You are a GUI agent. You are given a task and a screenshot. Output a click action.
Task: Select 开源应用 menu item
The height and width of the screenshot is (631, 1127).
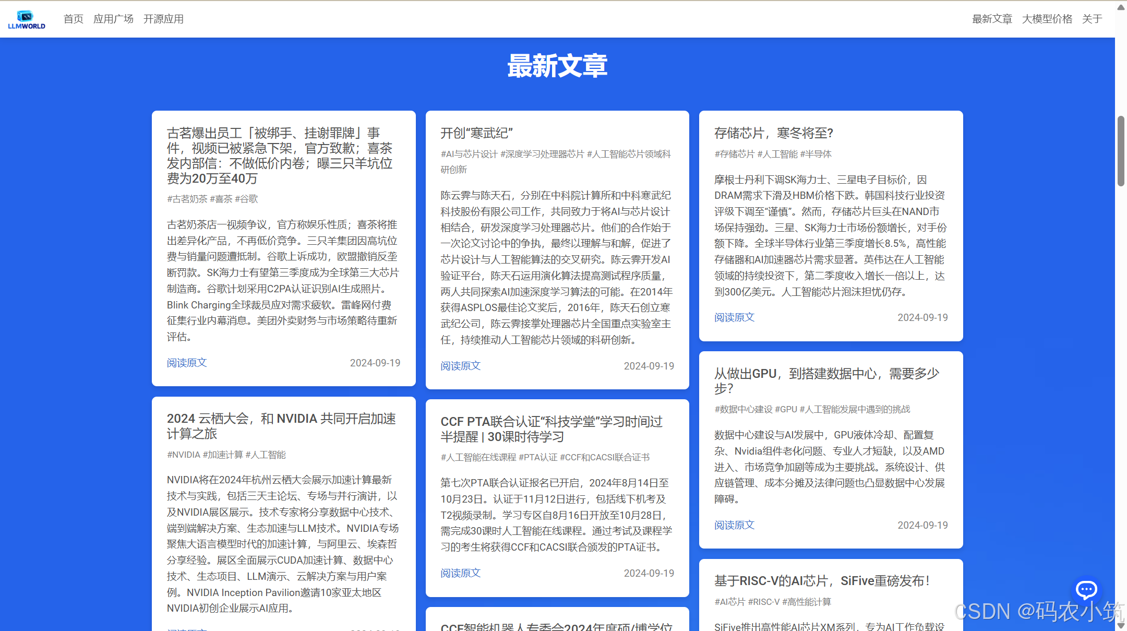[x=163, y=19]
